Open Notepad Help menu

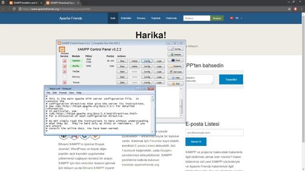[x=79, y=93]
